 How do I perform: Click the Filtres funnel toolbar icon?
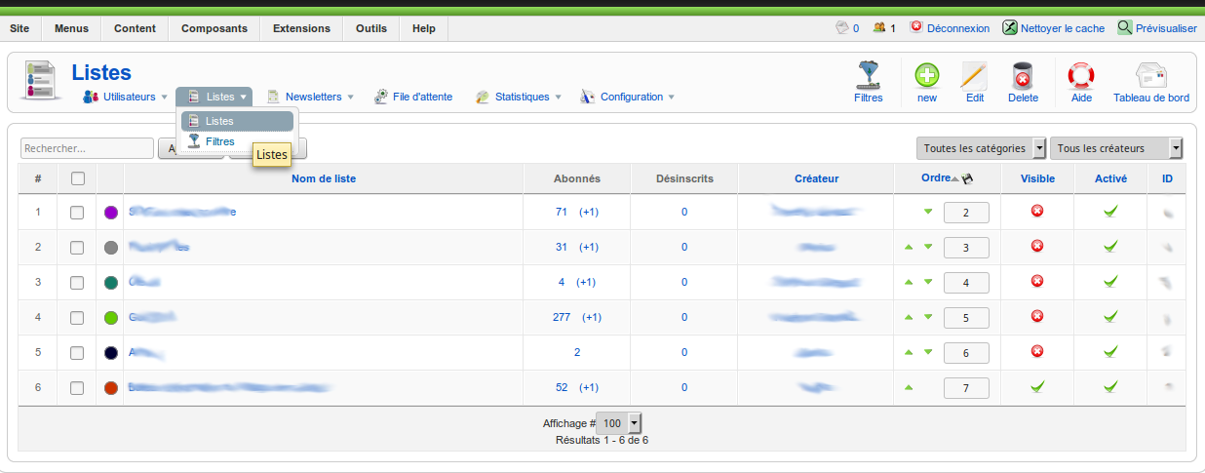coord(868,75)
